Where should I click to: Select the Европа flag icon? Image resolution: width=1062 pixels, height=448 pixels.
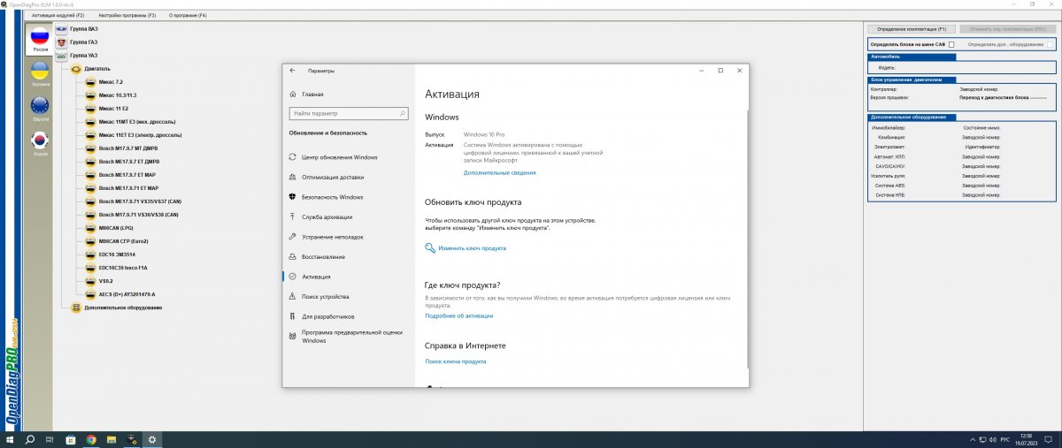[40, 105]
